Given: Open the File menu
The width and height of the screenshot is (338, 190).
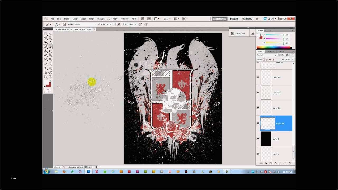Looking at the screenshot, I should coord(53,19).
